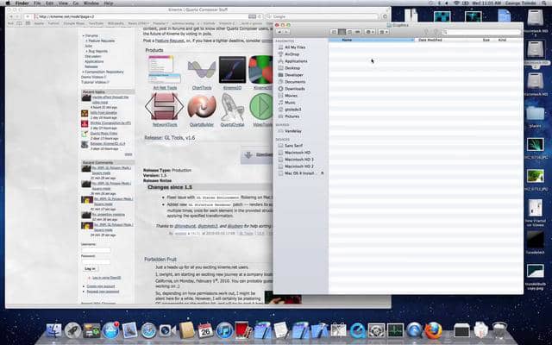Click the Safari address bar
Image resolution: width=552 pixels, height=345 pixels.
point(147,16)
